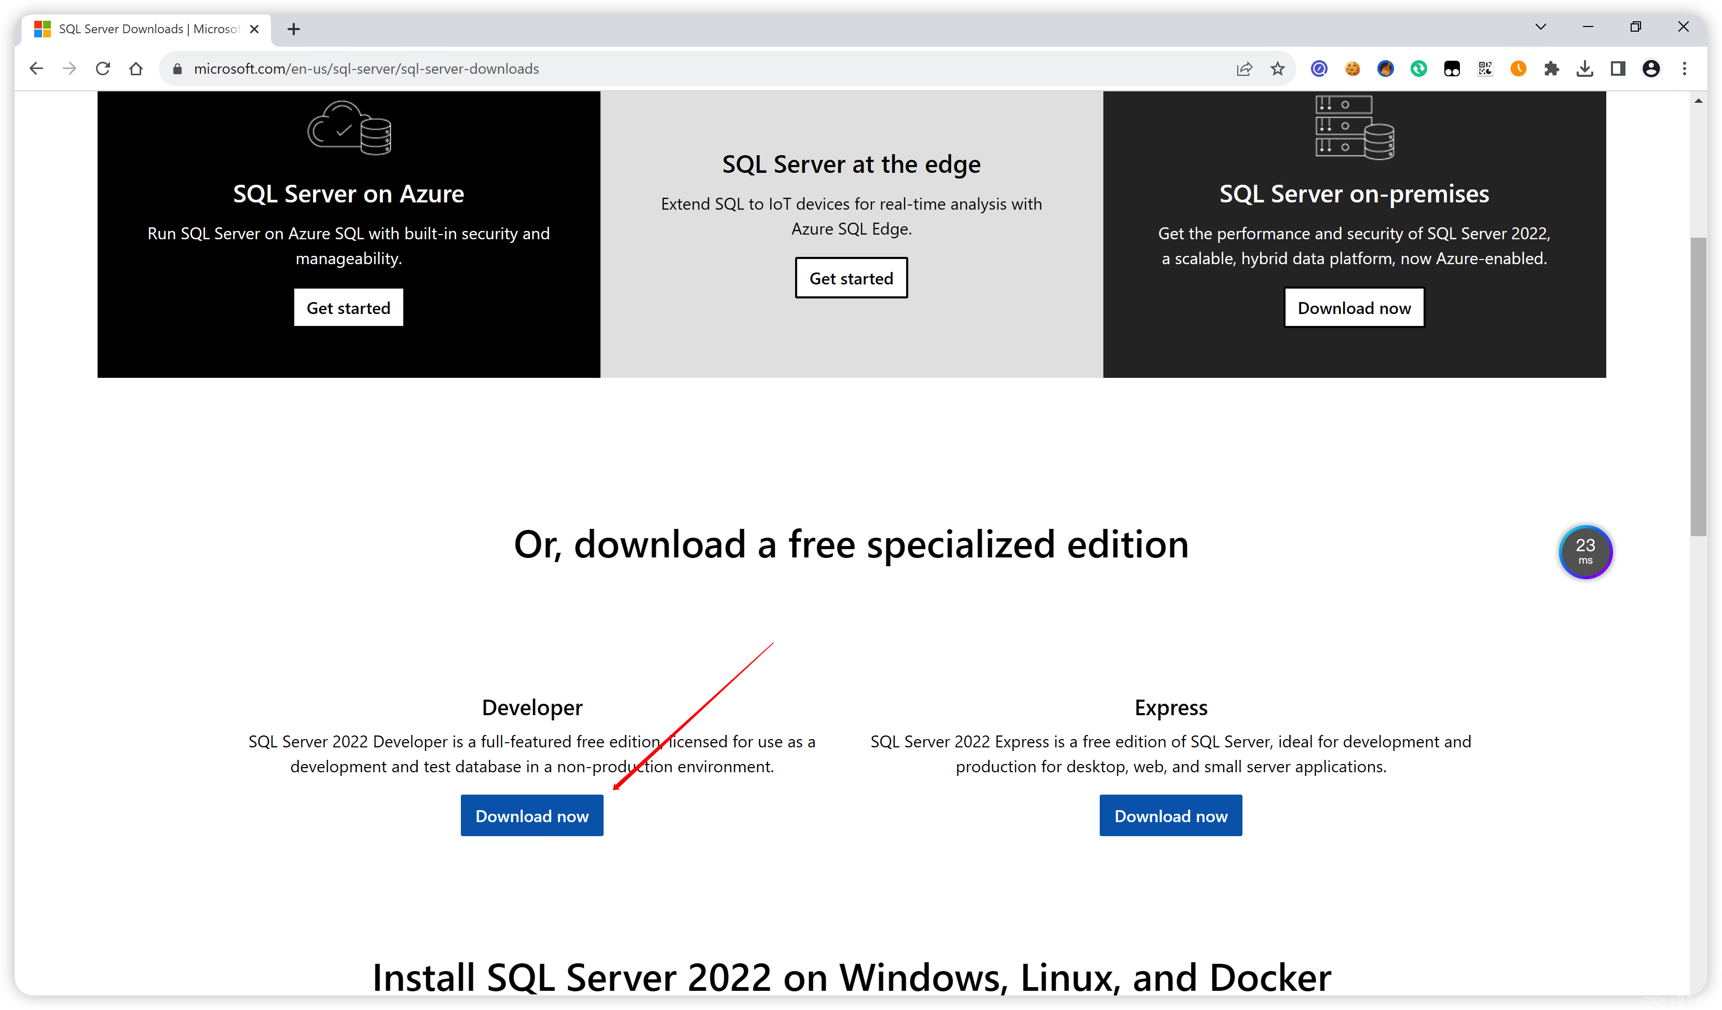Click the on-premises server rack icon
Viewport: 1722px width, 1010px height.
point(1355,128)
